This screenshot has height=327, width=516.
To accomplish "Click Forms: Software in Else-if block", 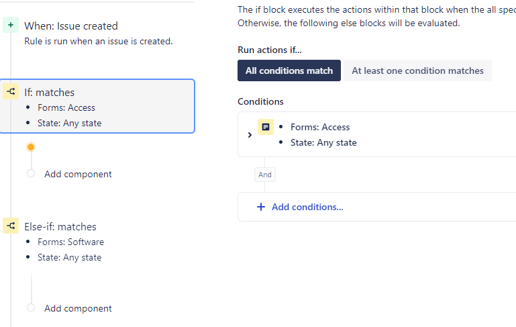I will [70, 242].
